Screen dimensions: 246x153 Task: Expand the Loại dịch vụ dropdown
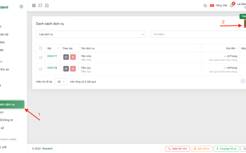(90, 34)
